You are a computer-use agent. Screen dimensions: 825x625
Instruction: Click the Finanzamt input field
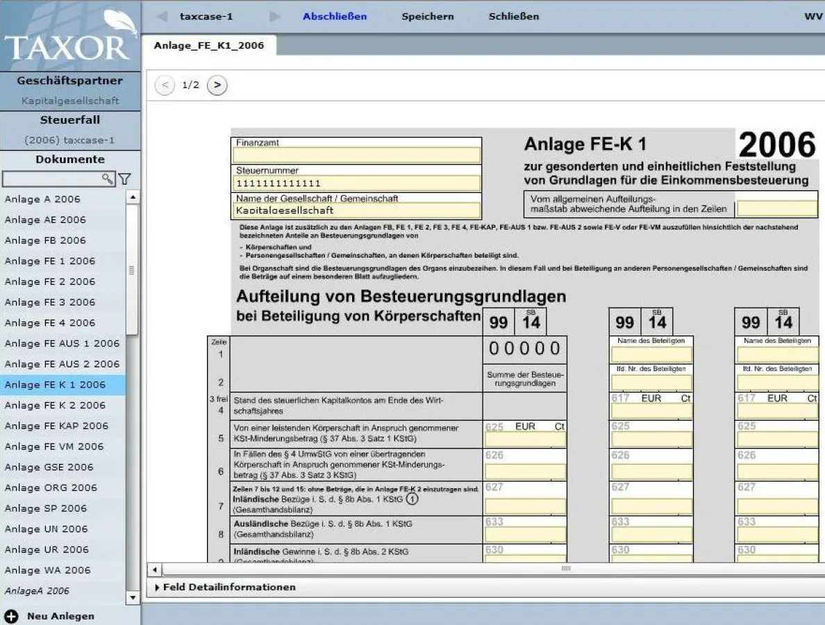tap(356, 155)
